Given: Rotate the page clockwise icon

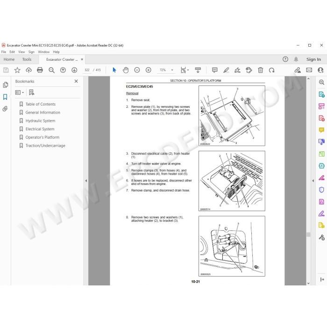Looking at the screenshot, I should [x=271, y=70].
